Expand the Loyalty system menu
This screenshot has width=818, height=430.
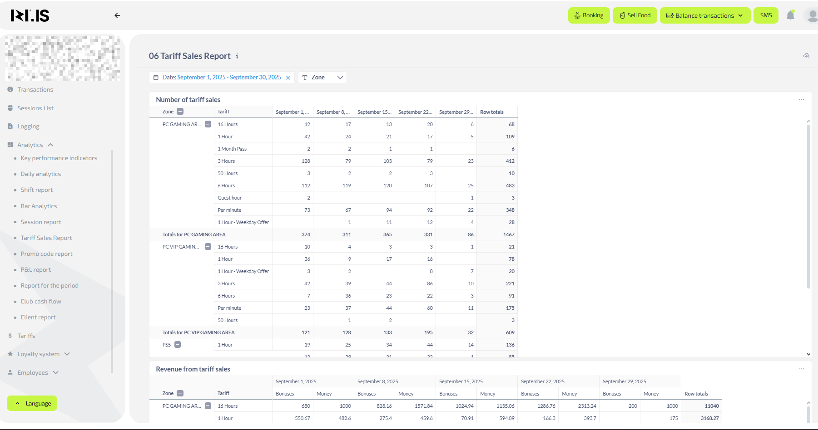point(39,354)
